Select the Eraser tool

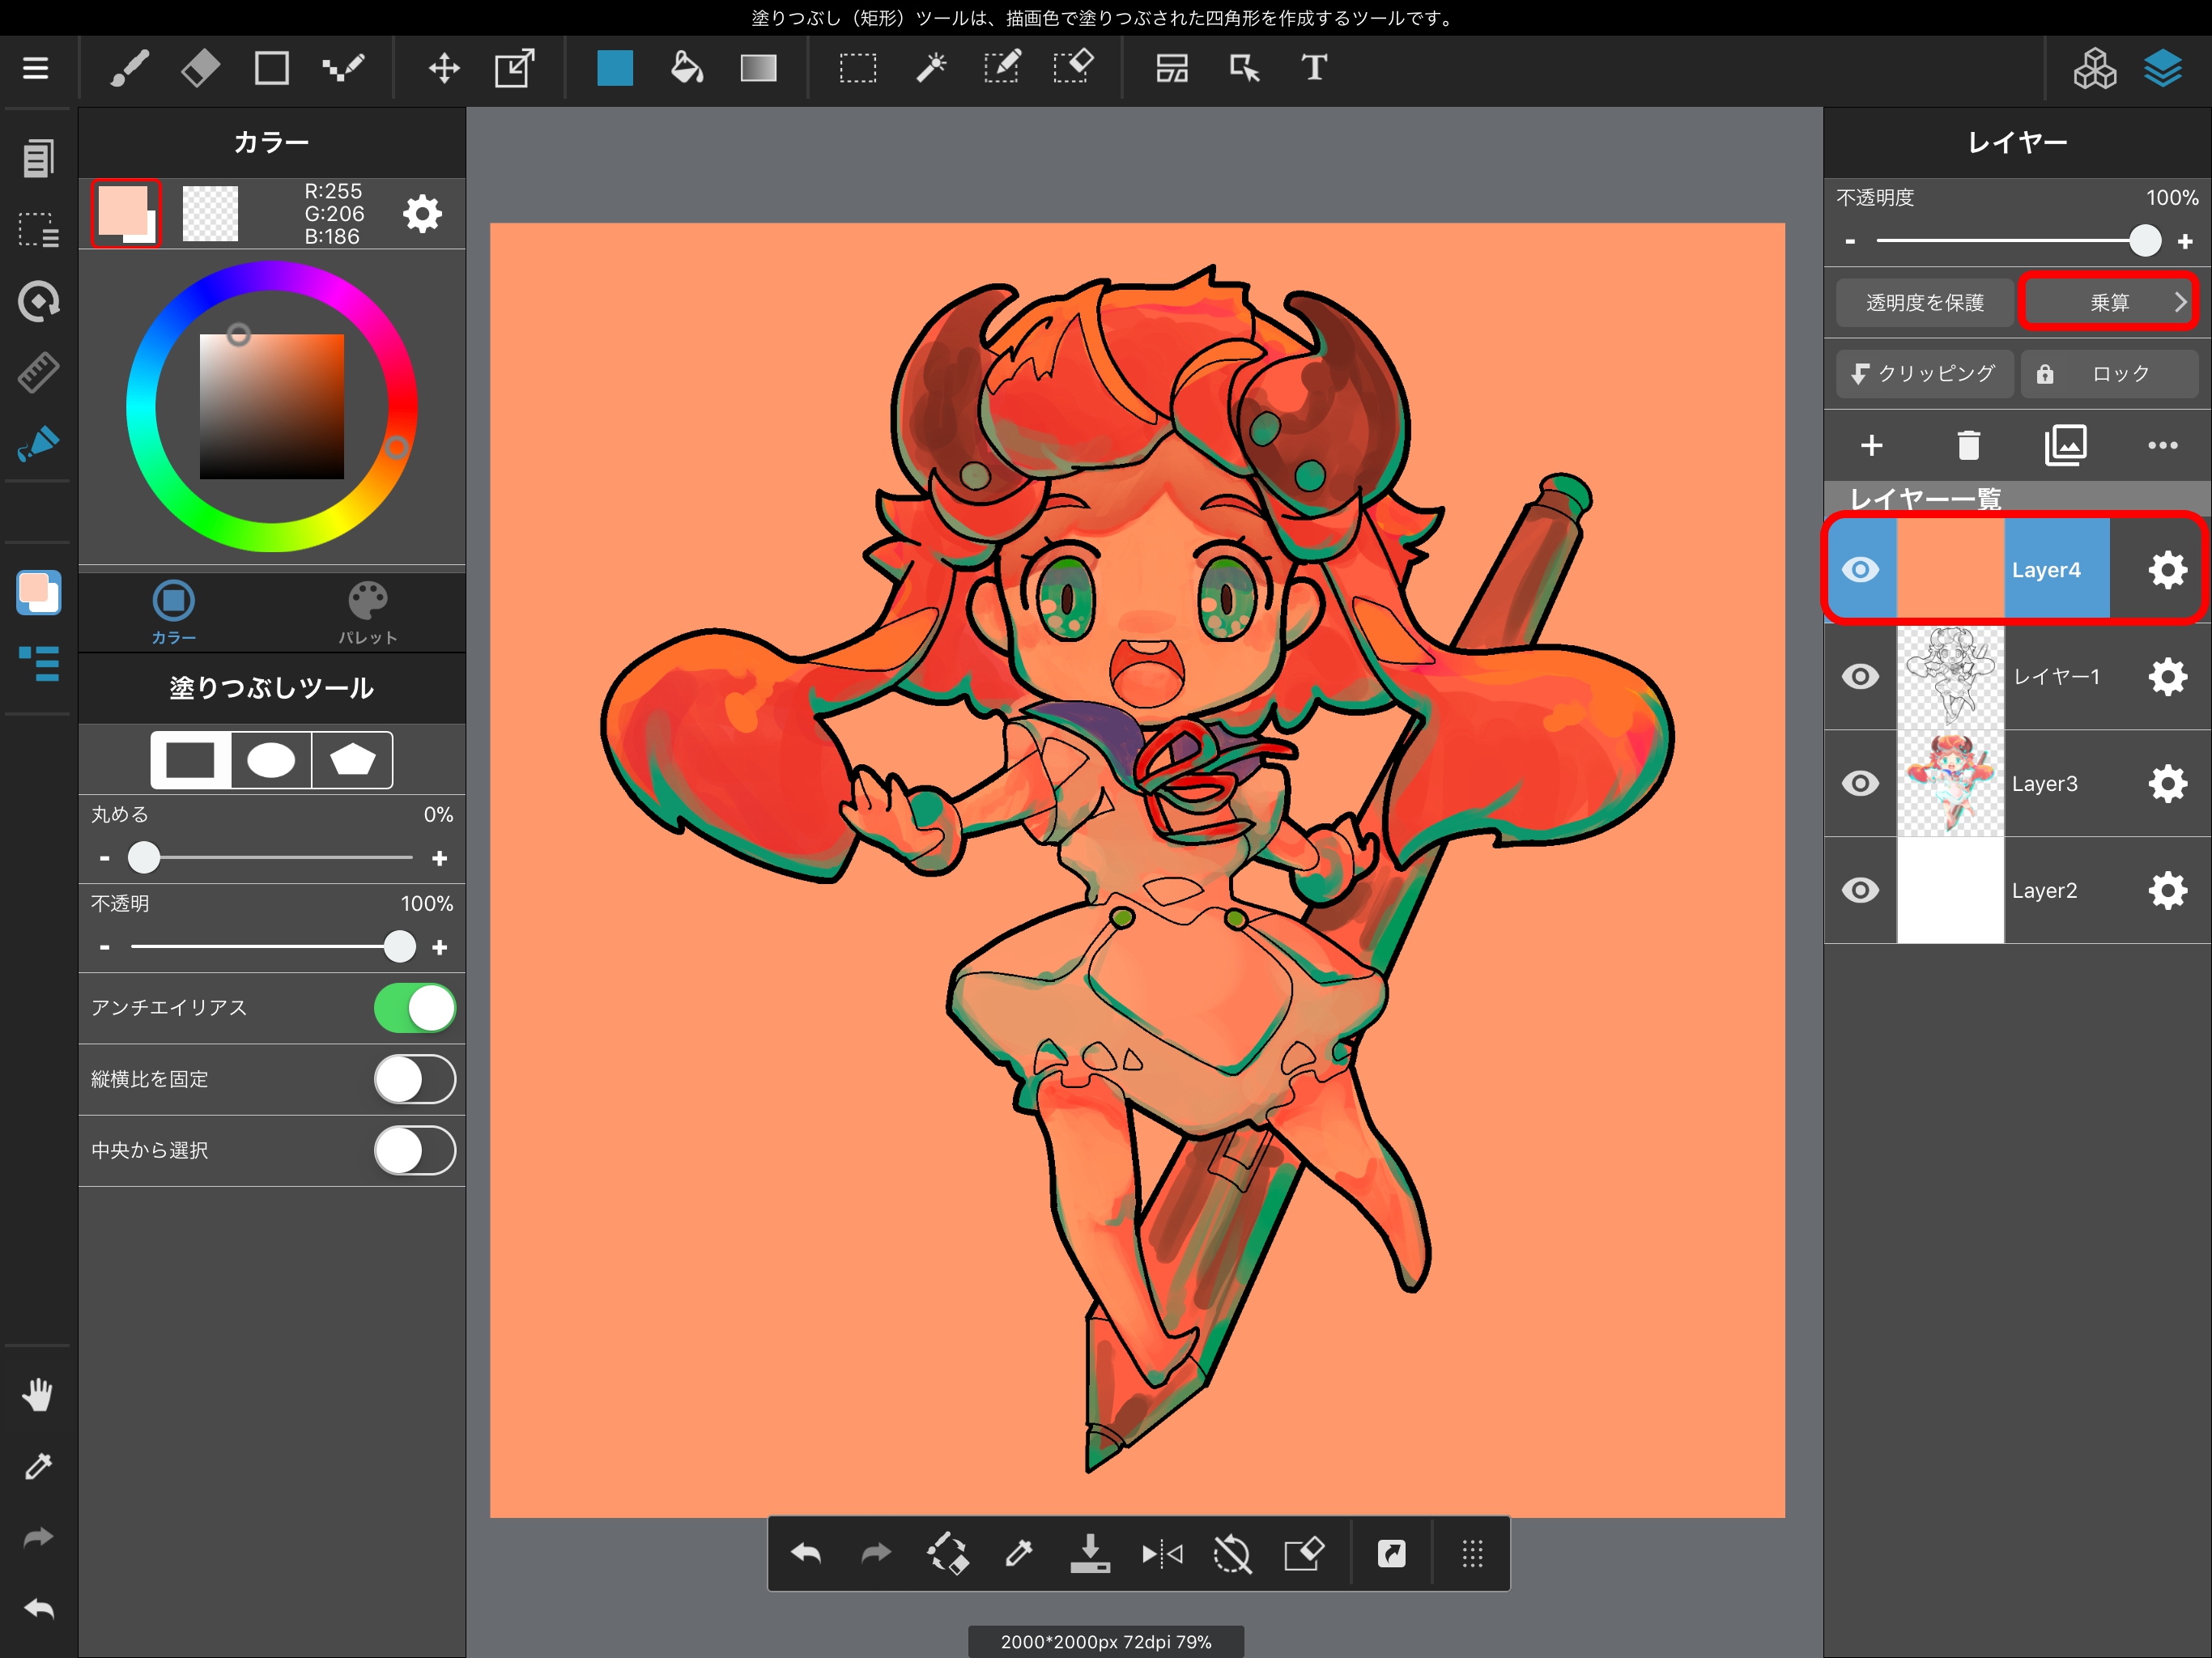[x=200, y=68]
